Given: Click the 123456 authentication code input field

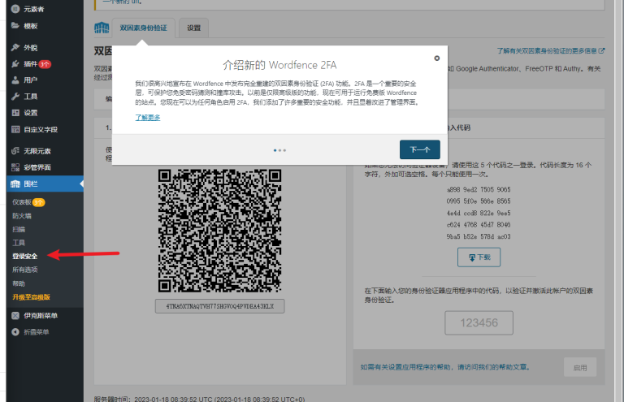Looking at the screenshot, I should coord(479,322).
